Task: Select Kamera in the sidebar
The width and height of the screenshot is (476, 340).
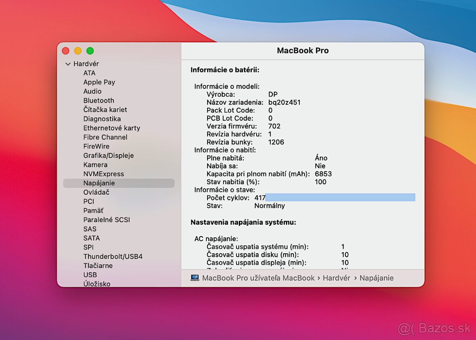Action: click(x=95, y=164)
